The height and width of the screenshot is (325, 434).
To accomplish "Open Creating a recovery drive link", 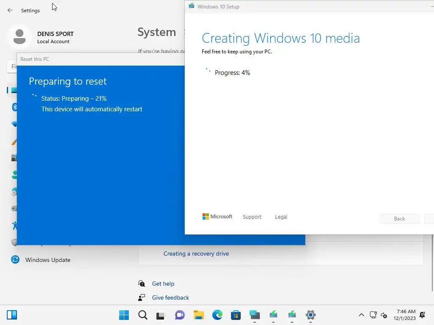I will pos(196,253).
